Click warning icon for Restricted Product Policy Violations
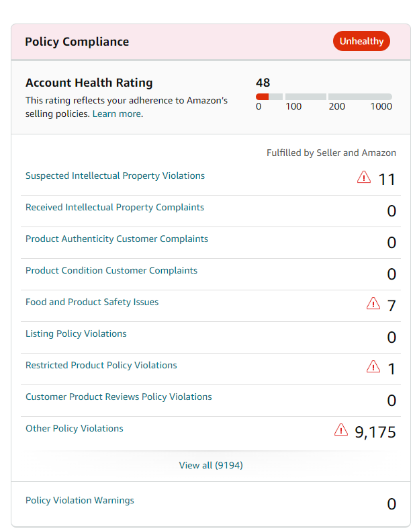415x531 pixels. (373, 367)
